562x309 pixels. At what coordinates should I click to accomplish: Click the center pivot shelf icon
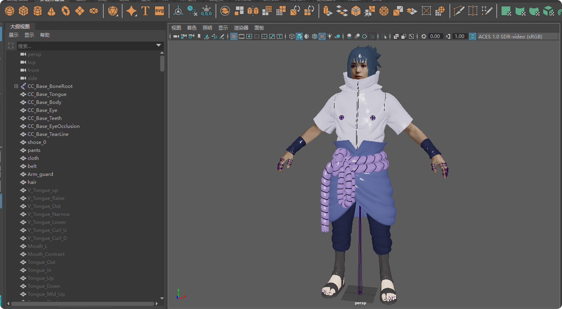[x=178, y=11]
